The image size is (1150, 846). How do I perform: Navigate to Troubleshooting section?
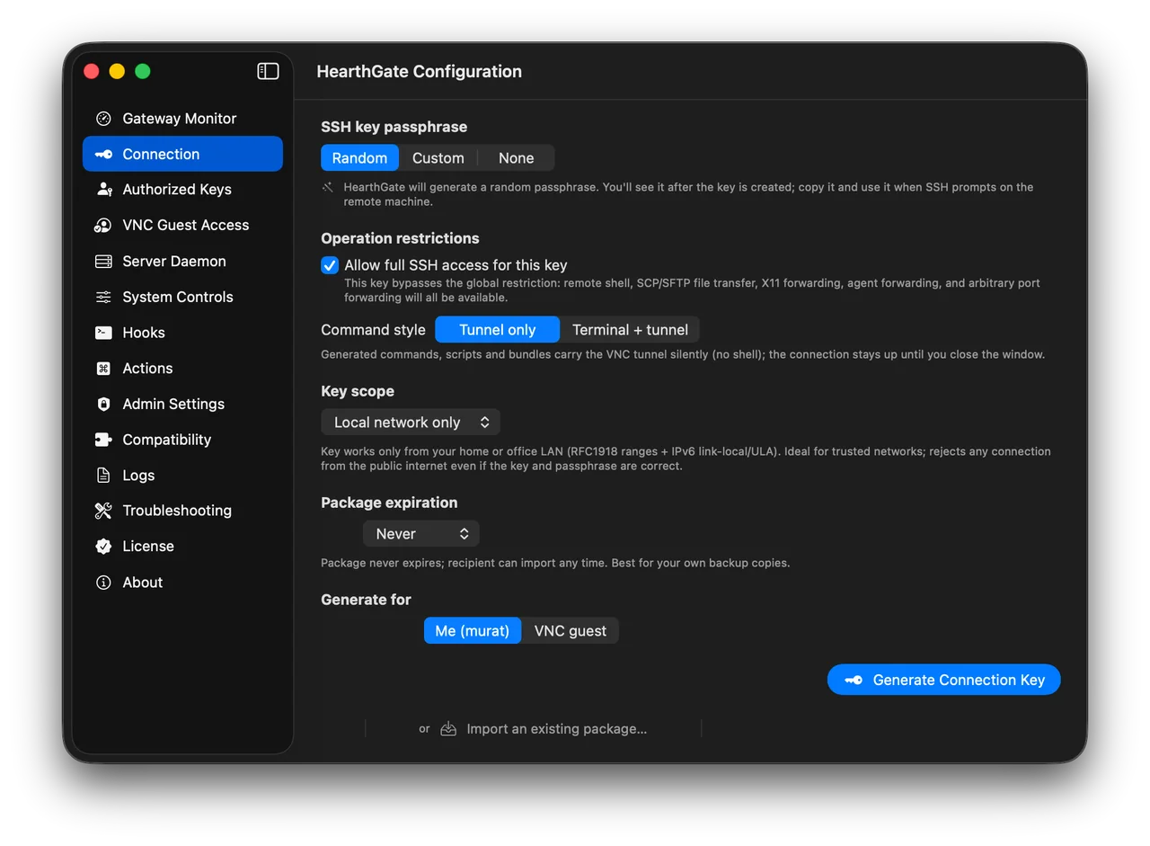click(x=182, y=511)
